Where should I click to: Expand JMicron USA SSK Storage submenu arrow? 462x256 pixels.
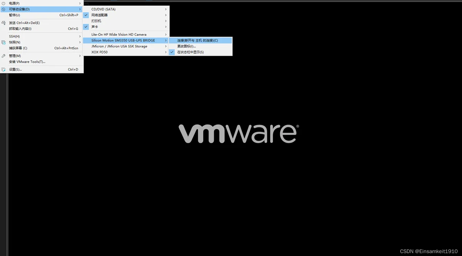(x=166, y=46)
